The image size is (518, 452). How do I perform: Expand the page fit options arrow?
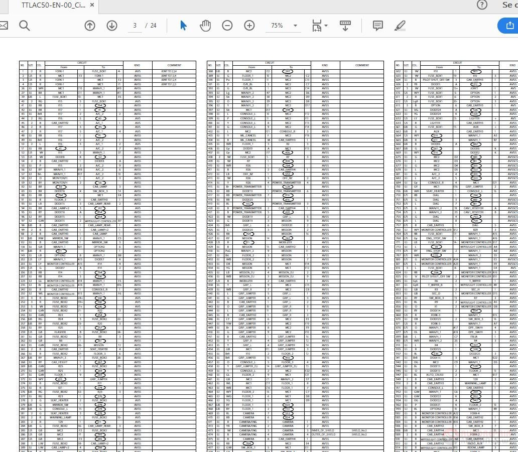[x=326, y=26]
